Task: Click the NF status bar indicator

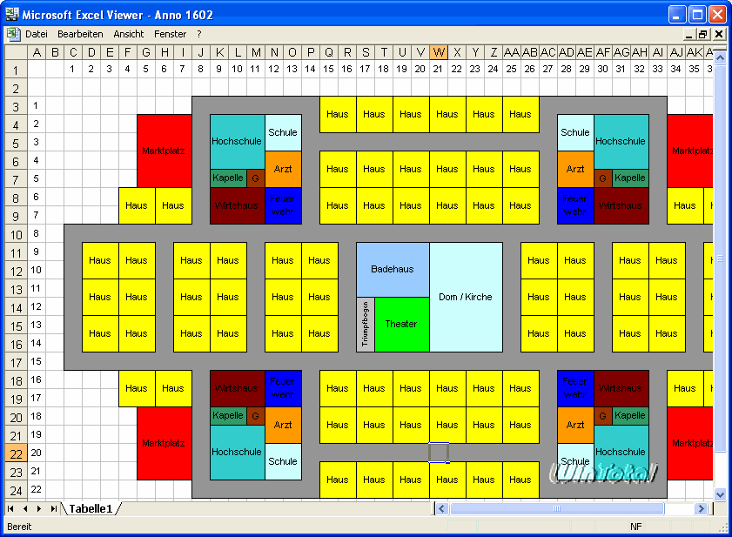Action: 636,527
